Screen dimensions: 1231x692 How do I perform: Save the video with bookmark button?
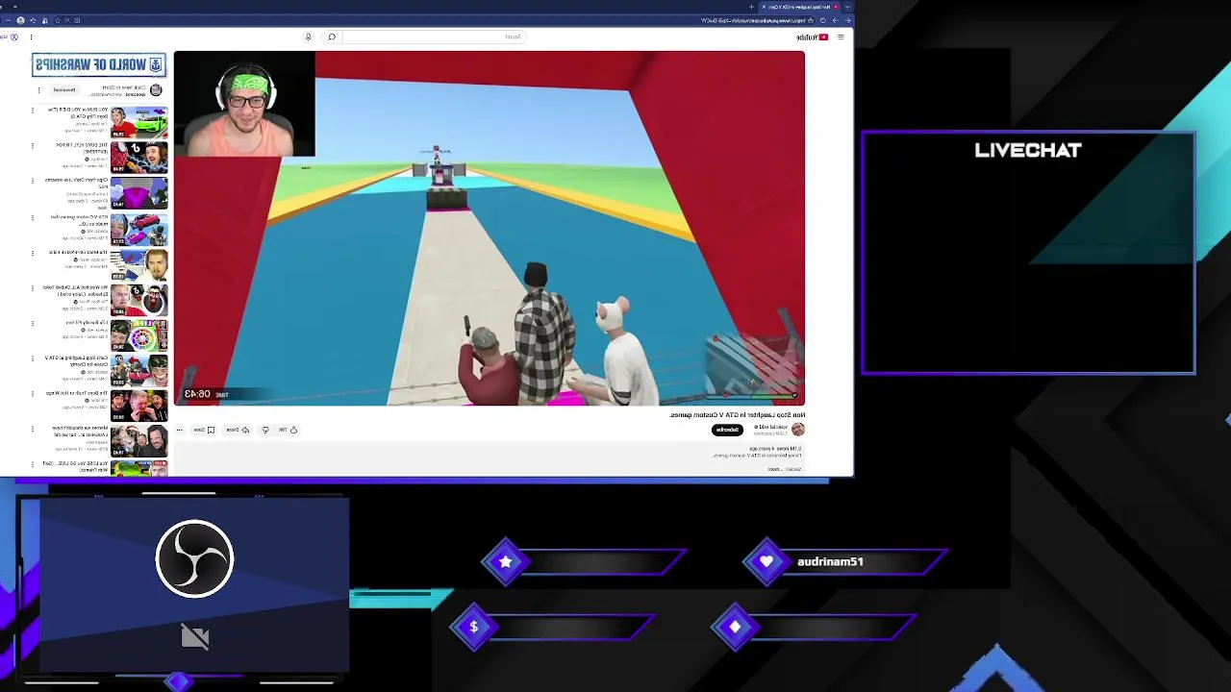pyautogui.click(x=204, y=430)
